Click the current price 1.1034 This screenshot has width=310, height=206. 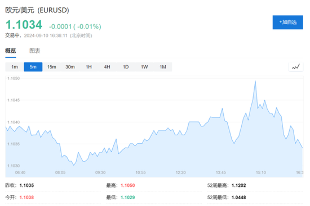pyautogui.click(x=24, y=25)
